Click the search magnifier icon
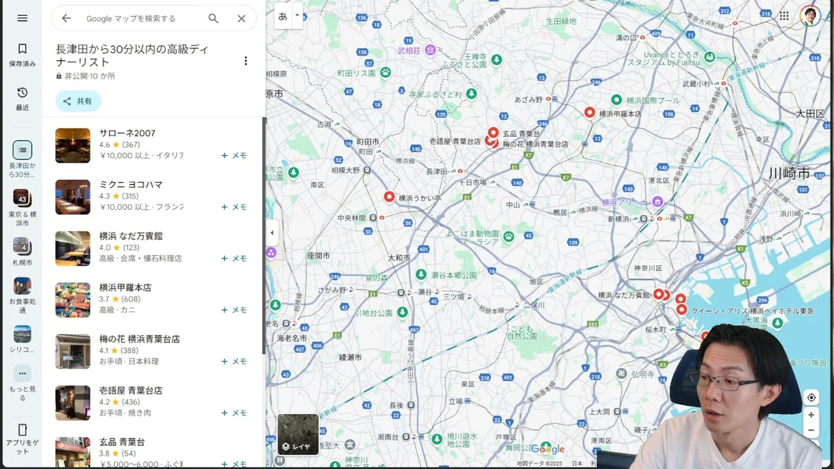 click(x=213, y=18)
